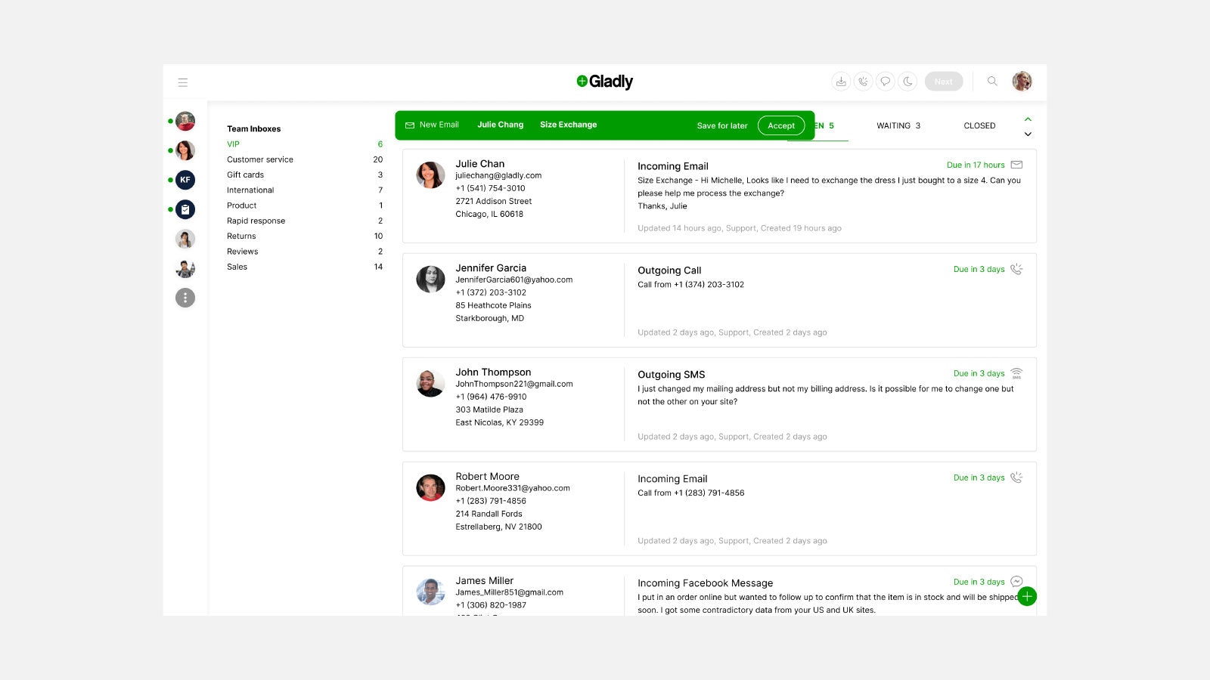The width and height of the screenshot is (1210, 680).
Task: Toggle away status with the moon icon
Action: 907,81
